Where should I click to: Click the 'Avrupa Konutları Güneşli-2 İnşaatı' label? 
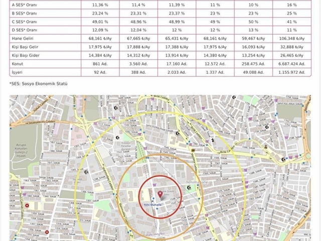(x=21, y=150)
